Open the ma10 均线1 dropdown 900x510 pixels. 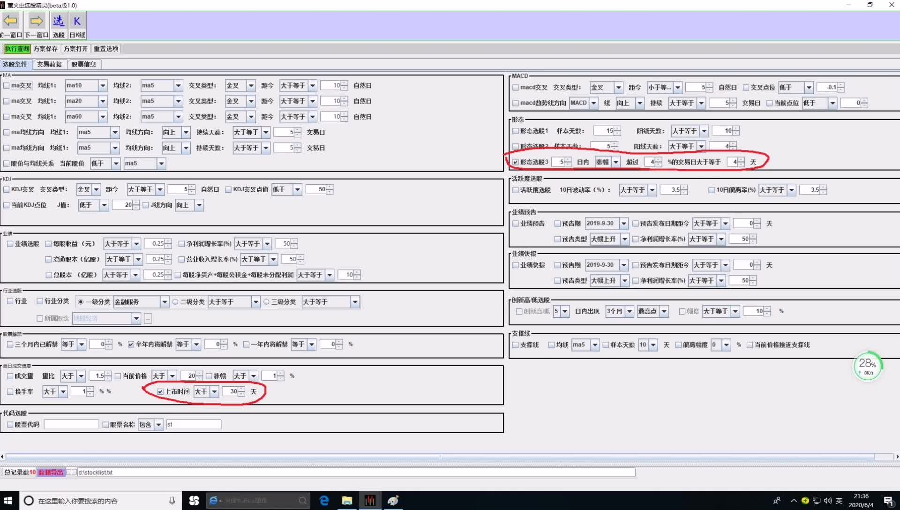(x=103, y=86)
